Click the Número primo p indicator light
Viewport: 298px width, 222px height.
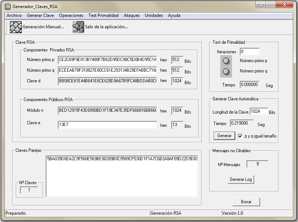(x=226, y=61)
